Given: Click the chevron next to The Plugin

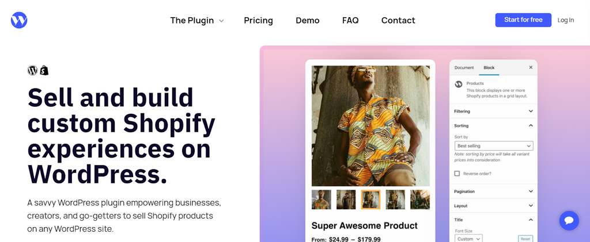Looking at the screenshot, I should pos(221,21).
